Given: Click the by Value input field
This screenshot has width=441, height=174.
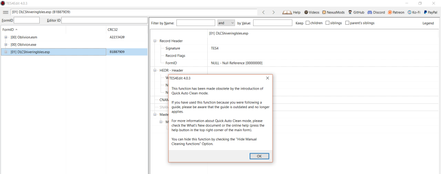Looking at the screenshot, I should [x=273, y=23].
